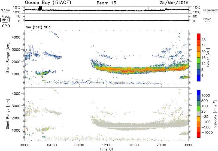Screen dimensions: 218x151
Task: Click the '500' label on Velocity scale
Action: [x=205, y=101]
